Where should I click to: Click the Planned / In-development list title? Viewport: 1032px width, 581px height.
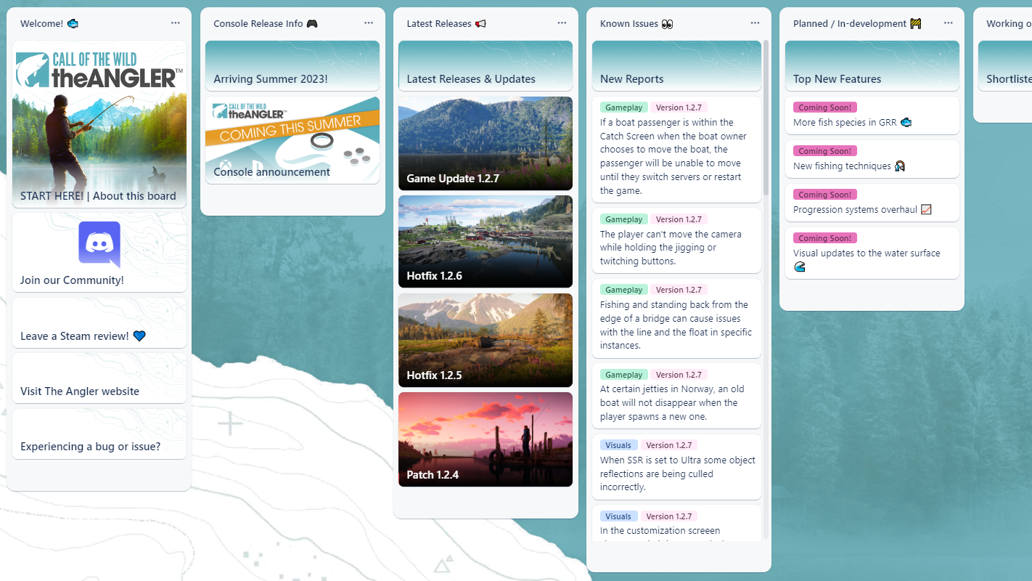857,24
